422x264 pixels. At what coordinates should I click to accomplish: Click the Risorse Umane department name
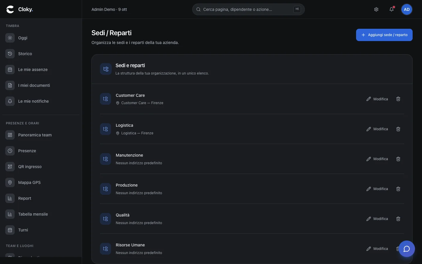130,245
